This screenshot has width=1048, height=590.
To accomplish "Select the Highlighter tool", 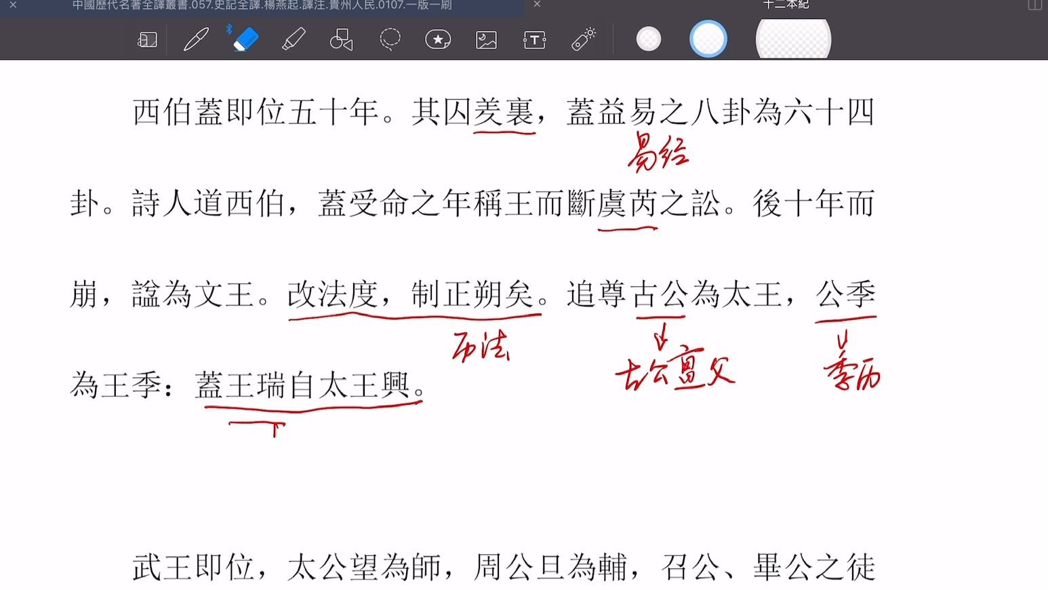I will (x=294, y=39).
